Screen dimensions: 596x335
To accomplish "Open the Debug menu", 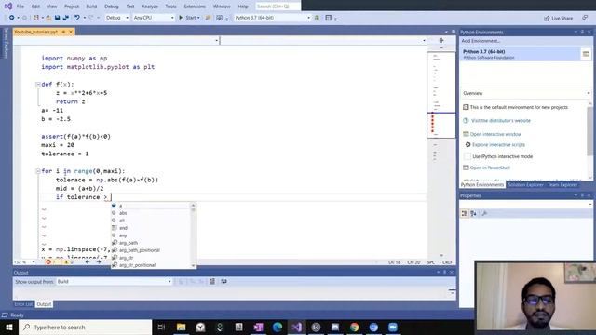I will click(x=112, y=7).
